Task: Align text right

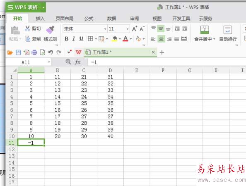Action: (x=169, y=39)
